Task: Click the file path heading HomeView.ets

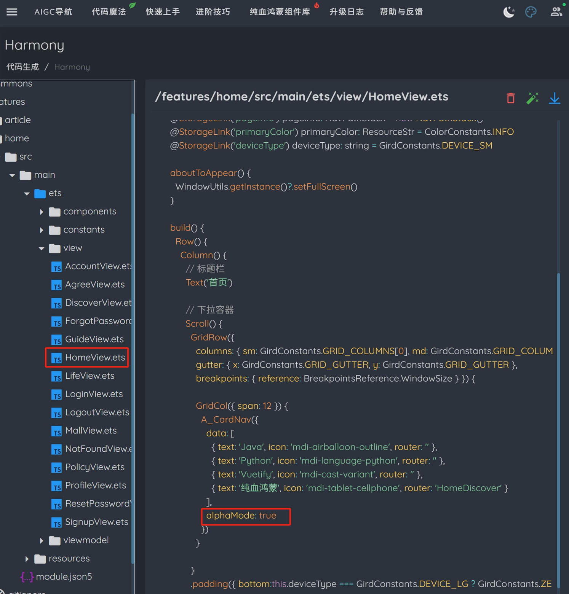Action: point(302,97)
